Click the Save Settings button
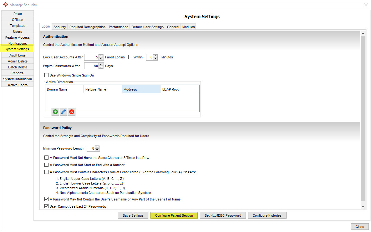 pos(133,215)
